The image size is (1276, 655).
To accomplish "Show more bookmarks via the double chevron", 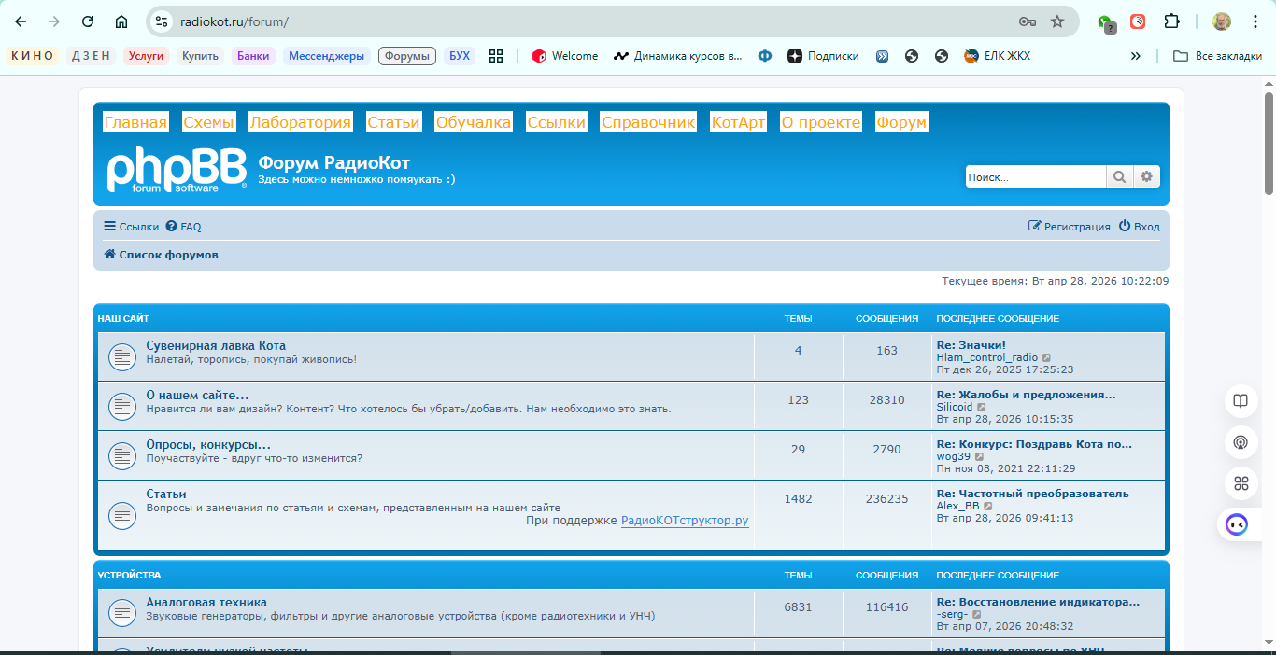I will click(x=1135, y=56).
